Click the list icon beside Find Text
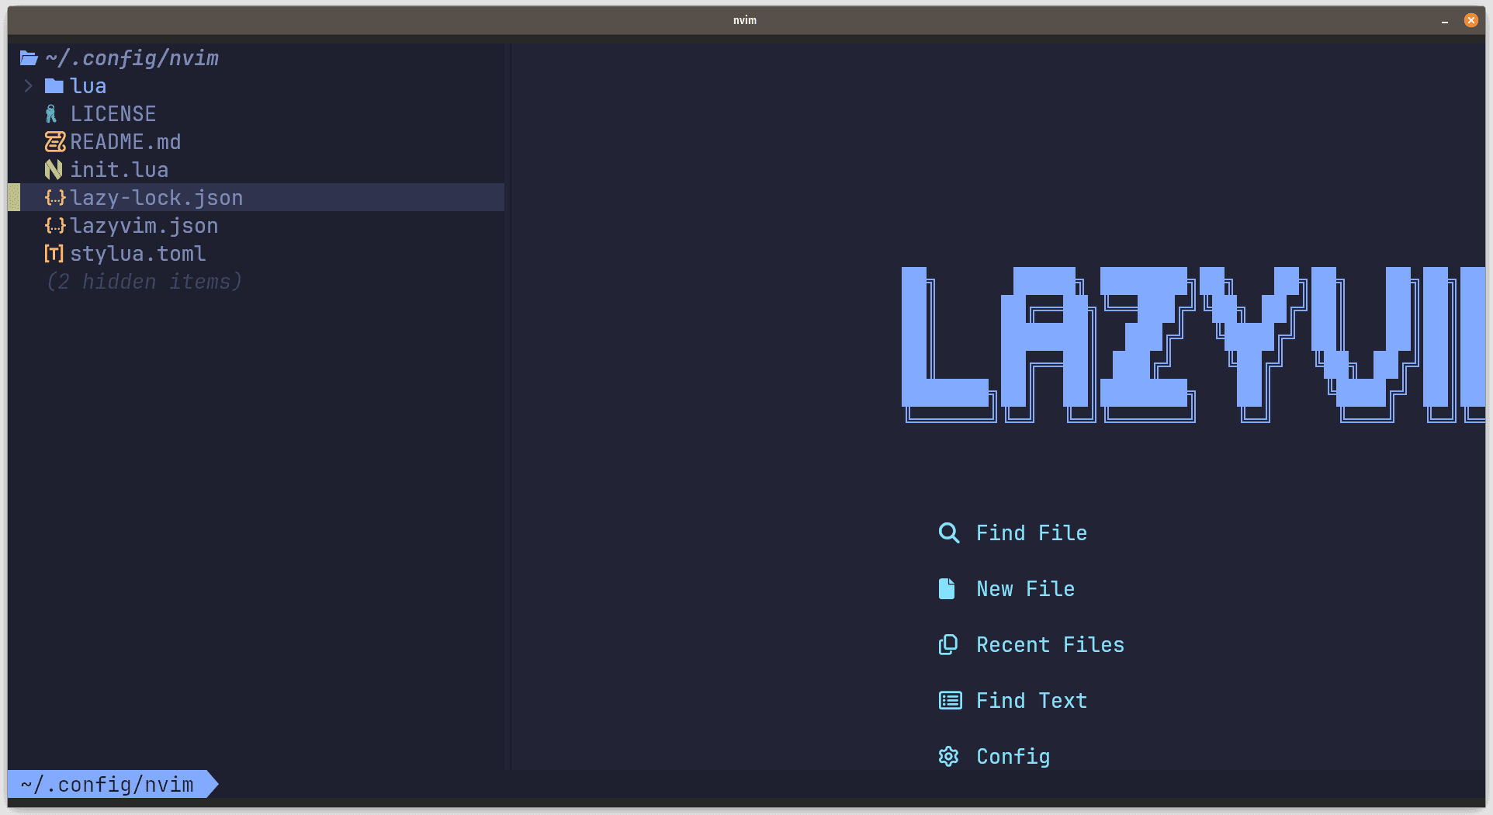The image size is (1493, 815). 950,700
